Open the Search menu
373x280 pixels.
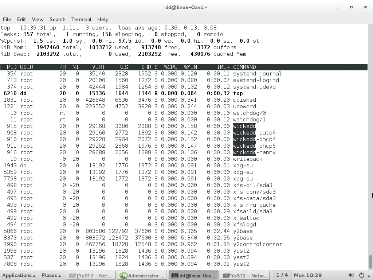pyautogui.click(x=57, y=19)
